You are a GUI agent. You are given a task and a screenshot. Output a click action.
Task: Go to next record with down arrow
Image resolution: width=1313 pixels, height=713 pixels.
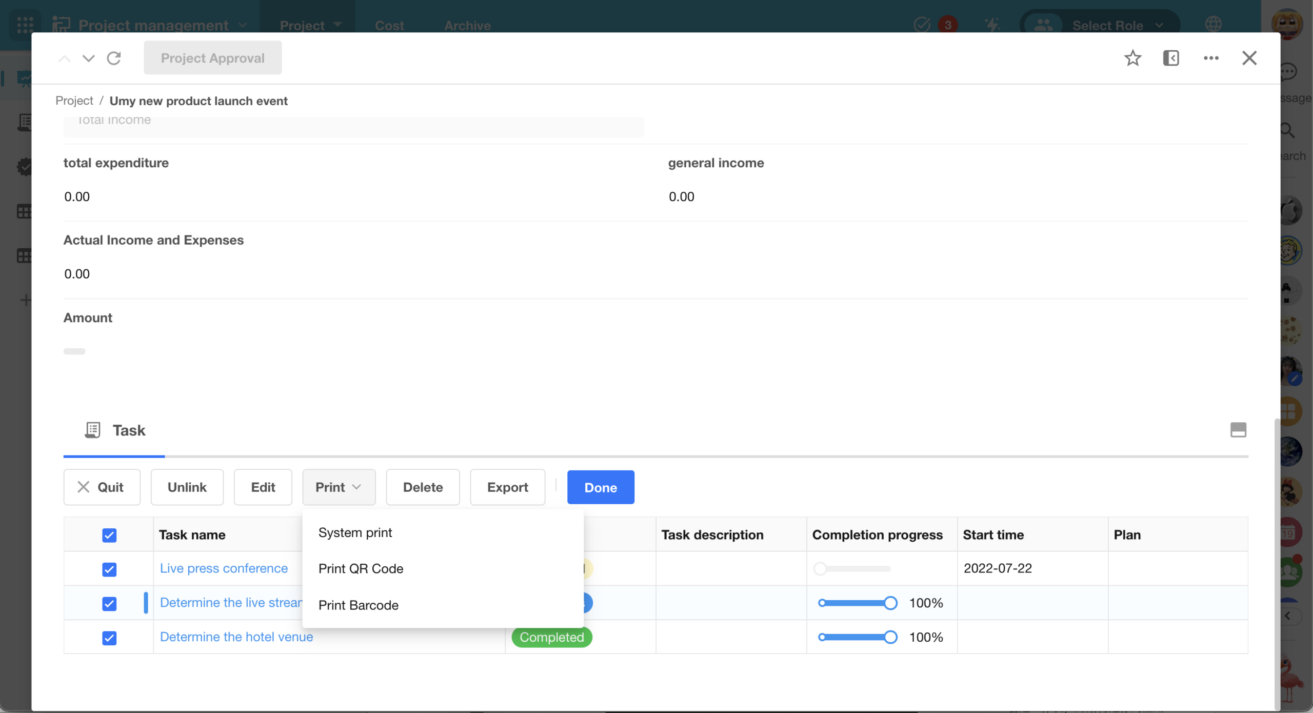(x=89, y=58)
